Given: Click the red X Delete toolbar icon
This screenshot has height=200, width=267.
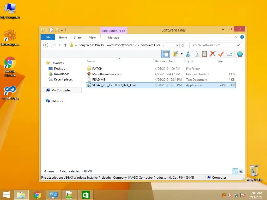Looking at the screenshot, I should pos(212,54).
